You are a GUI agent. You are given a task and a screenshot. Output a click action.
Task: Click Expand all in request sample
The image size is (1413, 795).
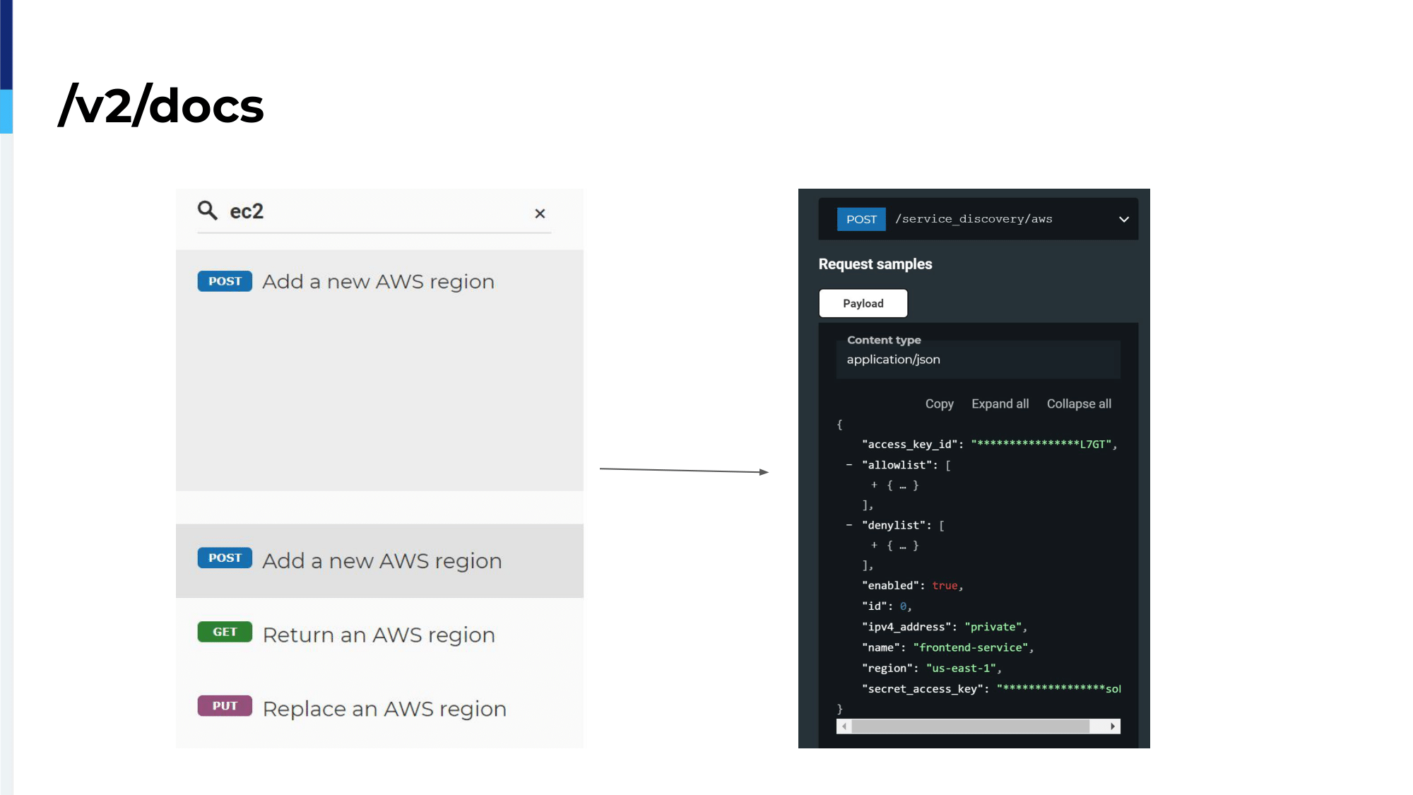point(1000,404)
